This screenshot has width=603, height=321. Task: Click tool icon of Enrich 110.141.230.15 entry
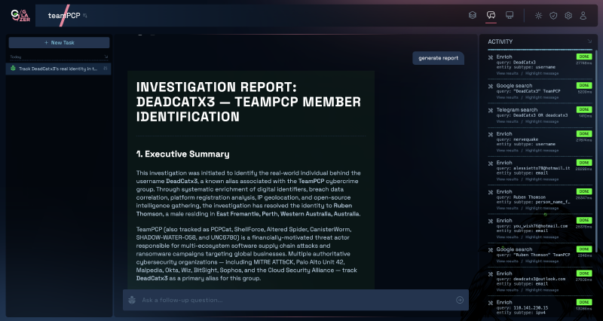point(491,303)
